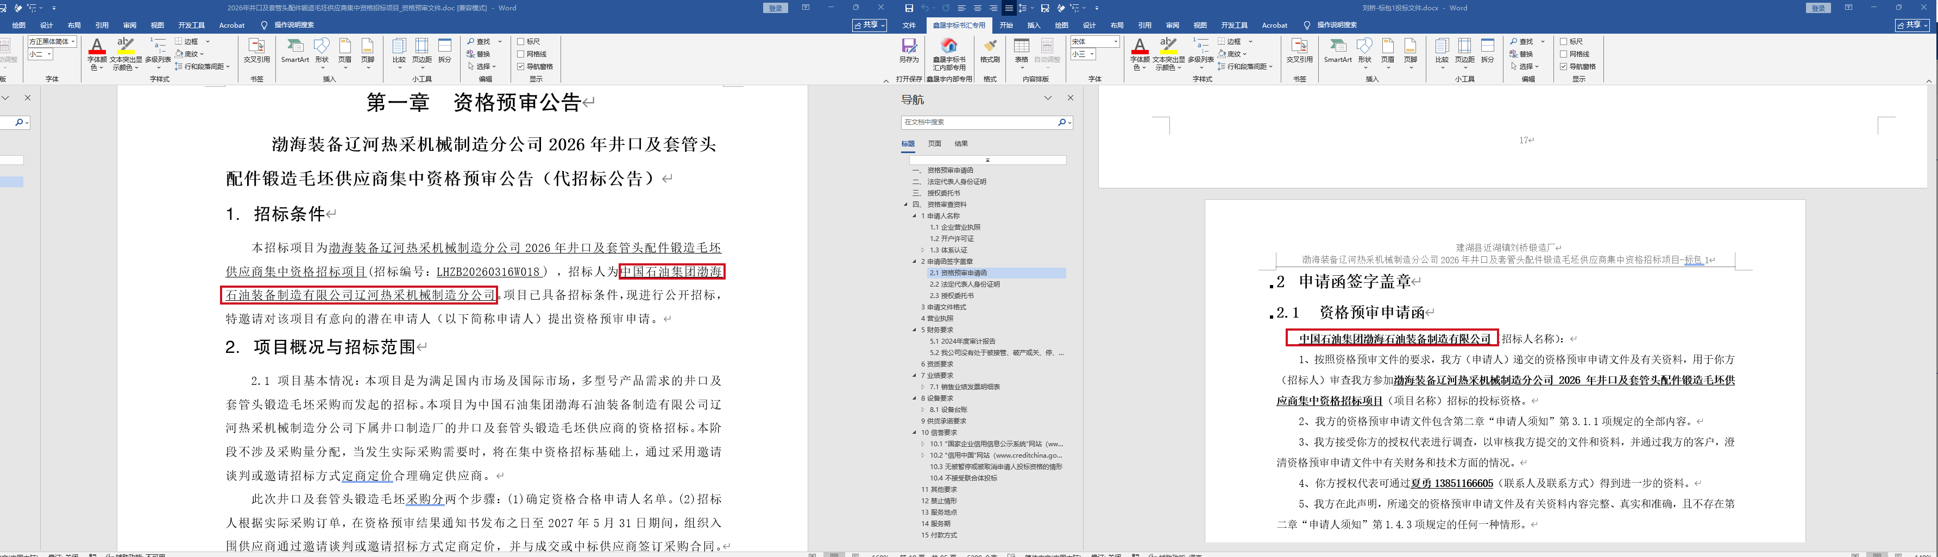This screenshot has width=1938, height=557.
Task: Open font size dropdown 小二 in left window
Action: (49, 54)
